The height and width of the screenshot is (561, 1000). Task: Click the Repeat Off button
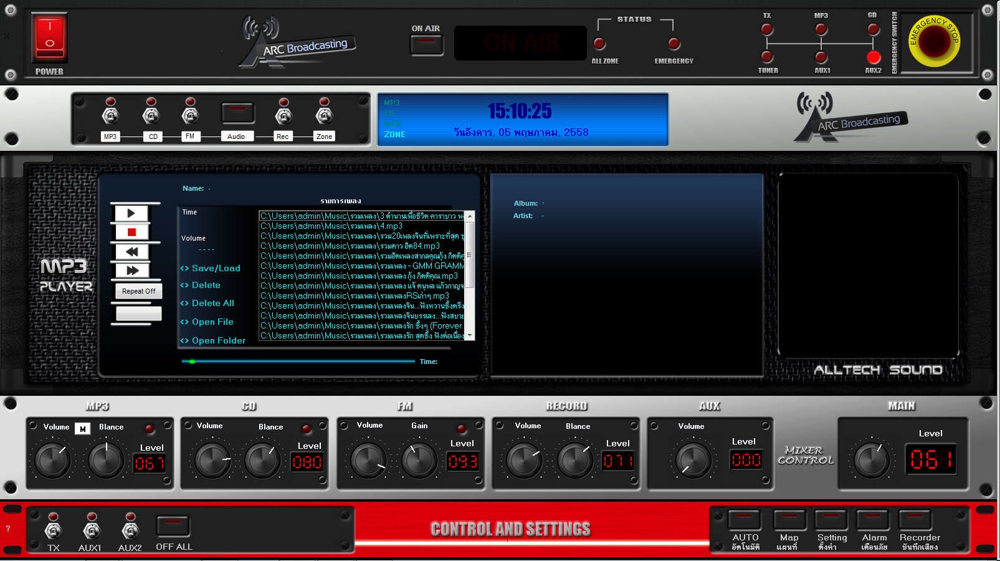138,291
